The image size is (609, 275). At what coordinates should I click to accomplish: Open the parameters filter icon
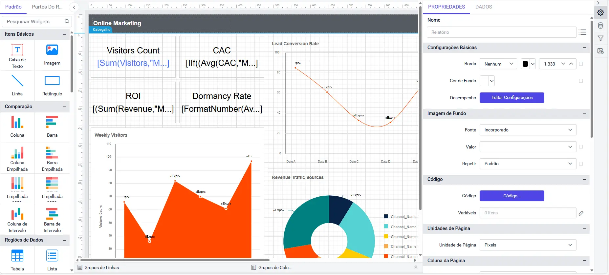600,38
